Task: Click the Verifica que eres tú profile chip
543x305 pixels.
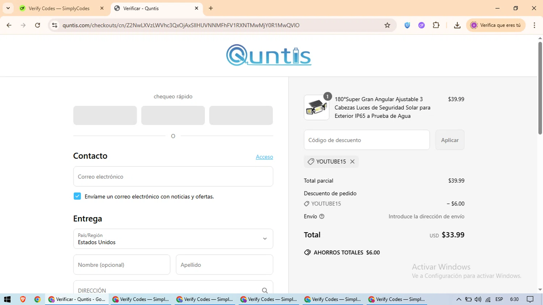Action: (x=496, y=25)
